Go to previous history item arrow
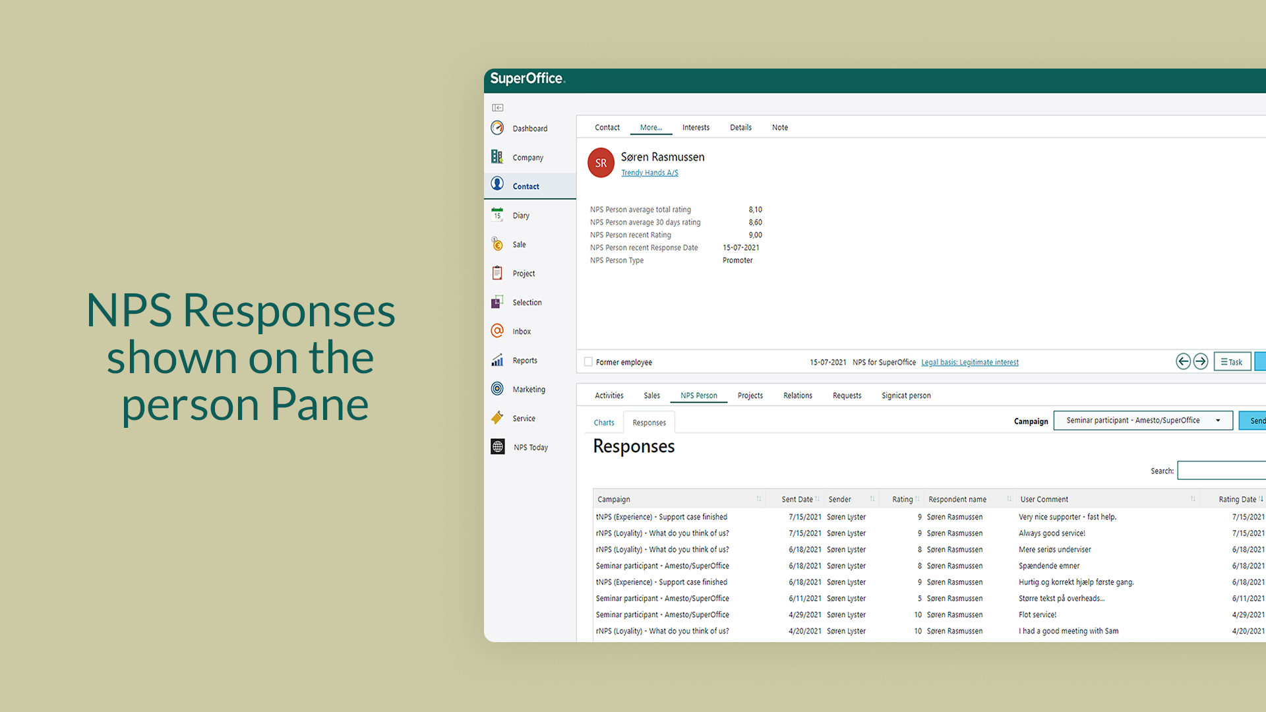1266x712 pixels. (x=1184, y=361)
